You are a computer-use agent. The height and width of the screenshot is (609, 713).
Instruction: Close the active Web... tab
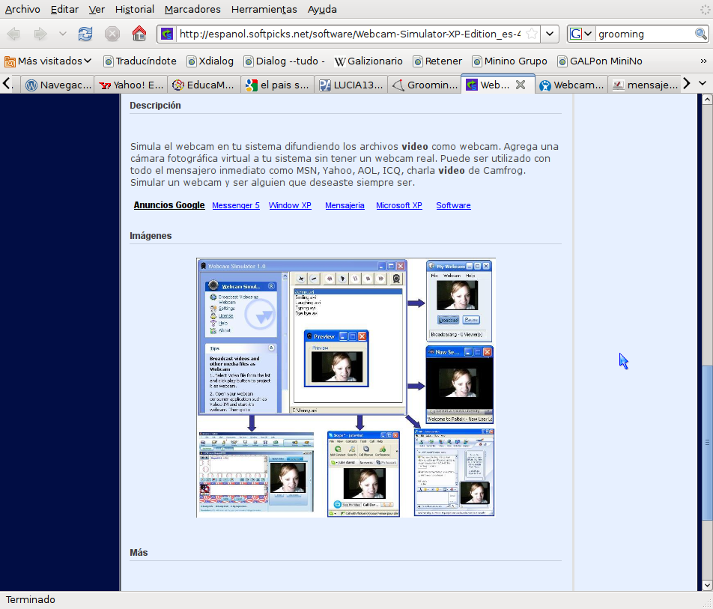tap(521, 85)
